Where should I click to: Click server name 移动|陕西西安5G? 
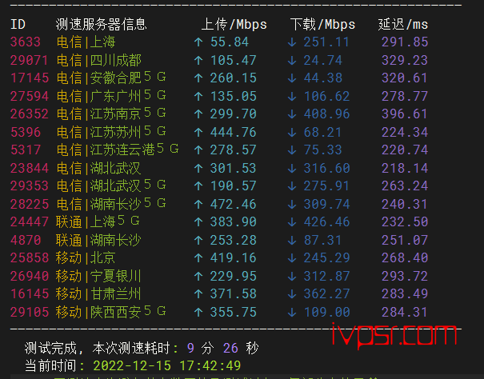(111, 312)
